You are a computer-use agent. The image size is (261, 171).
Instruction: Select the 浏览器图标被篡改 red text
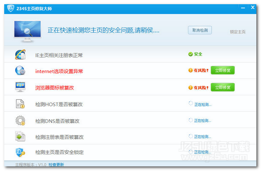[54, 87]
